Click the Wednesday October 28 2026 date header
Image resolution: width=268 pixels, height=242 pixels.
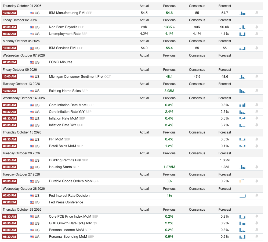pos(24,189)
